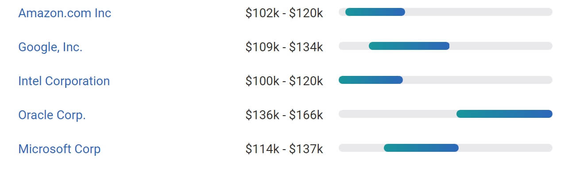The height and width of the screenshot is (173, 572).
Task: Click Amazon's teal-blue filled salary bar
Action: coord(375,12)
